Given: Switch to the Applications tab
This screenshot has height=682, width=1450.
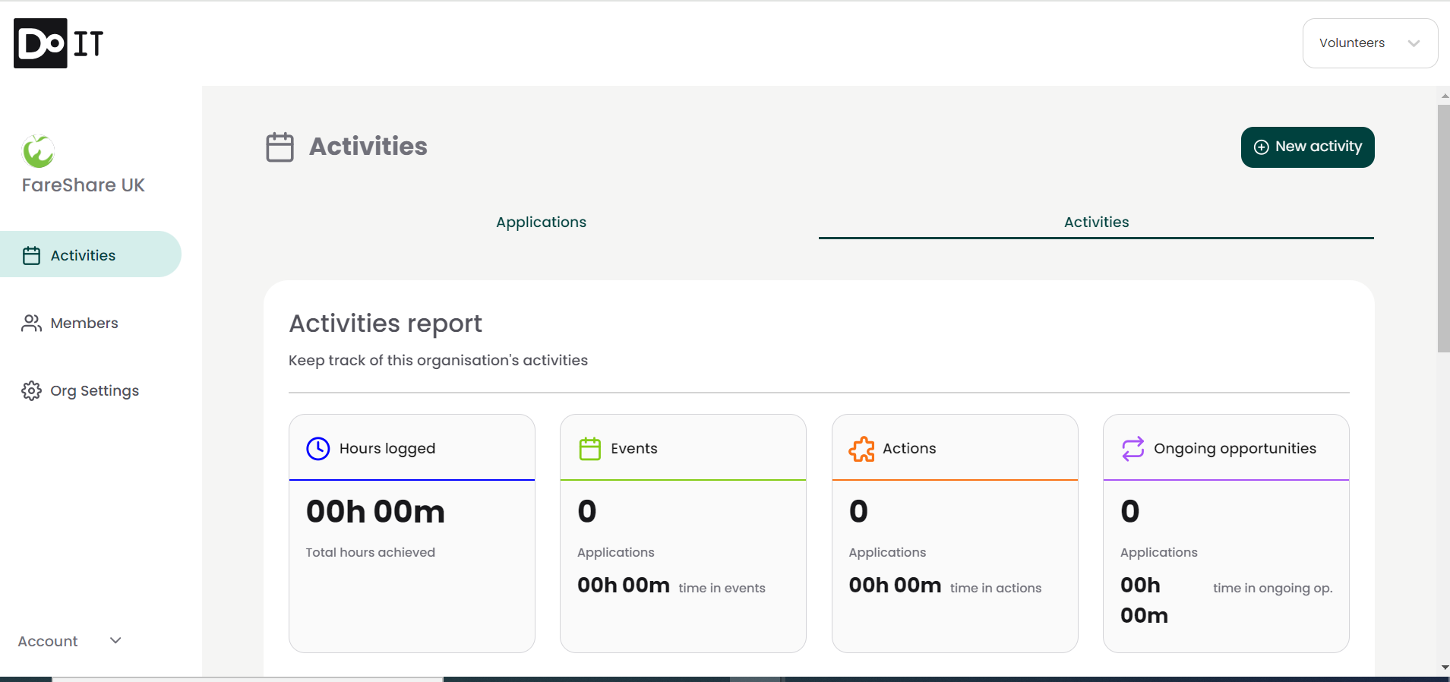Looking at the screenshot, I should 541,223.
